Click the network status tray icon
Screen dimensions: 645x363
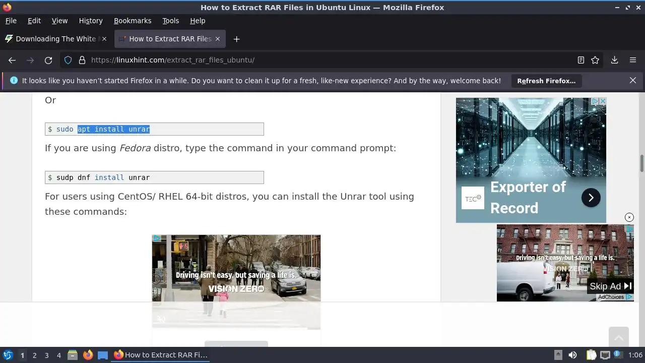point(605,355)
